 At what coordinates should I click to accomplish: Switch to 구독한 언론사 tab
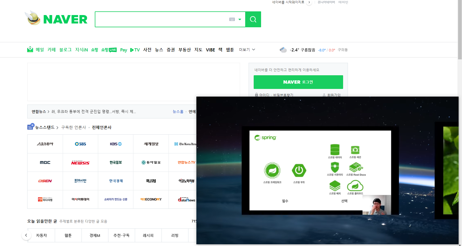73,127
